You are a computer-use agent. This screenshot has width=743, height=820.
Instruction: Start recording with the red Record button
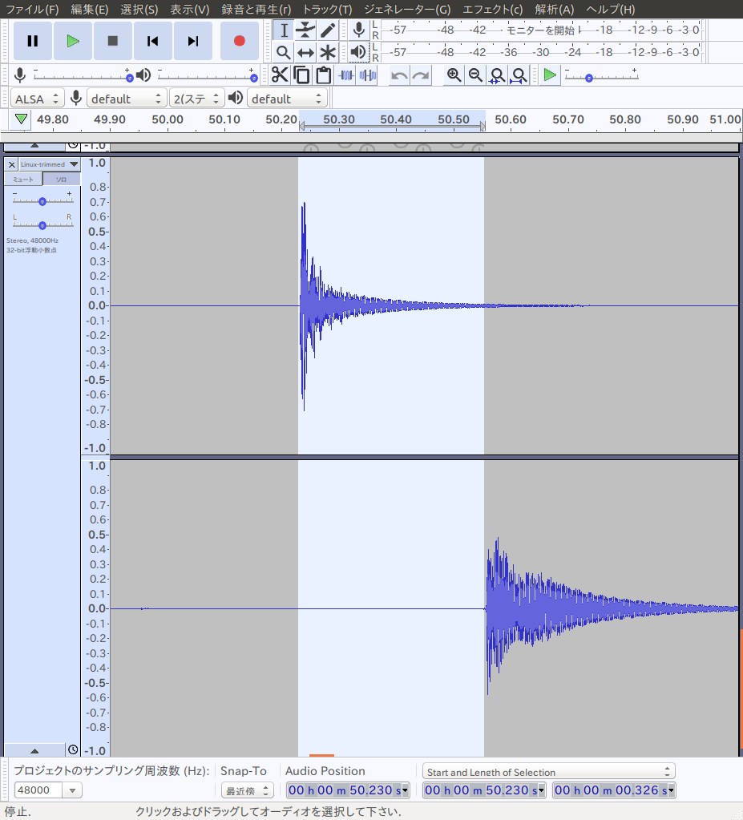(x=240, y=41)
